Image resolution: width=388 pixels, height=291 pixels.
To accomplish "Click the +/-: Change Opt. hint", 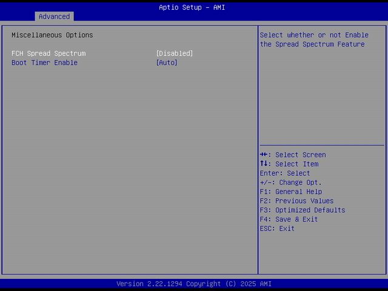I will (x=291, y=182).
